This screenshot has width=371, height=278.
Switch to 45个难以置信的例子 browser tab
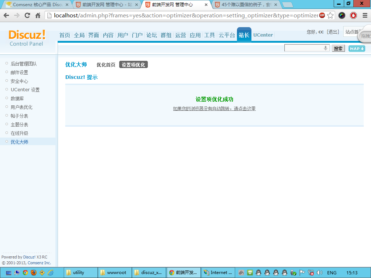245,4
